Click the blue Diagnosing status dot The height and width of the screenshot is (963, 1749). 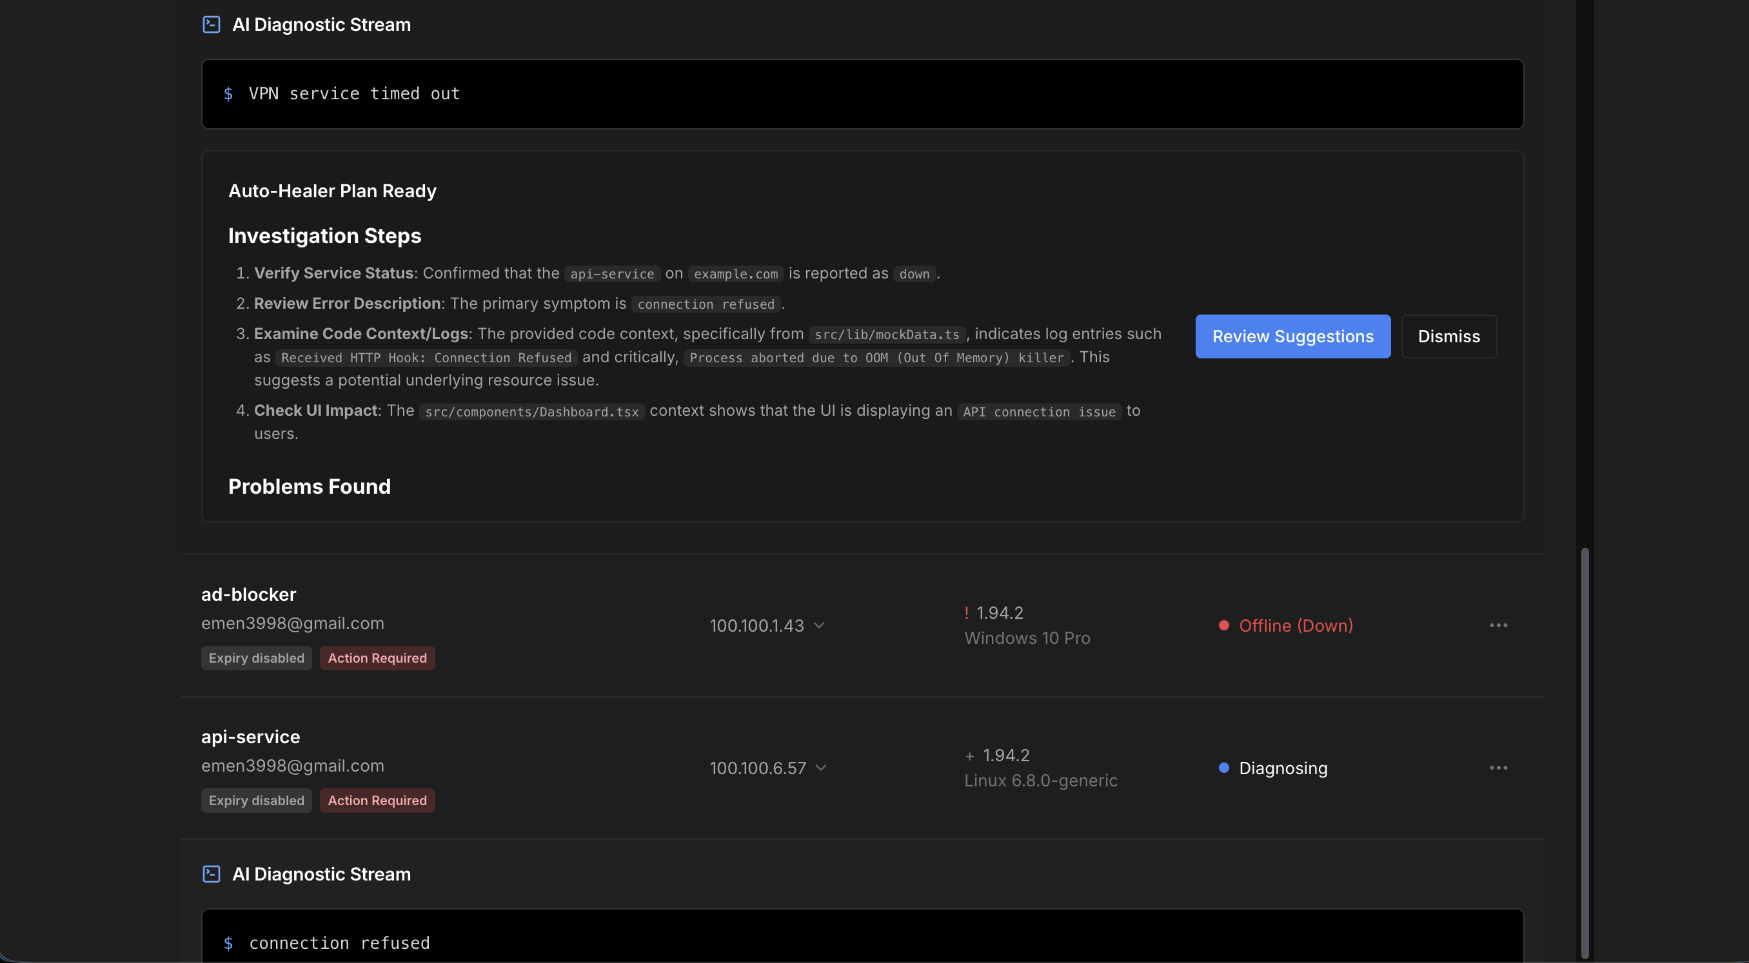point(1223,768)
